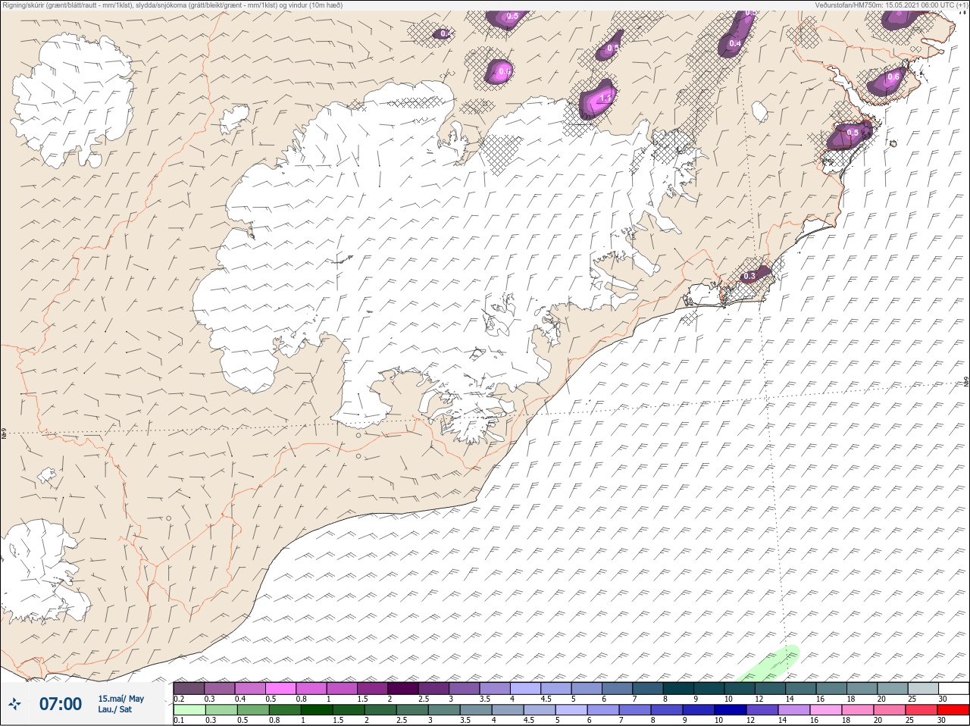Click the light grey 25 swatch in the top legend row
970x726 pixels.
pyautogui.click(x=923, y=688)
